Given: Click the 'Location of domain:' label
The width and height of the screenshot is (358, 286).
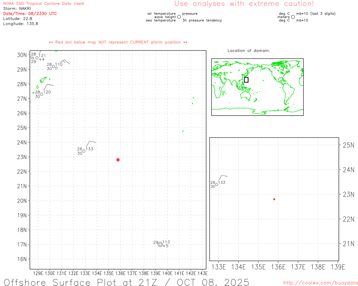Looking at the screenshot, I should (x=249, y=51).
